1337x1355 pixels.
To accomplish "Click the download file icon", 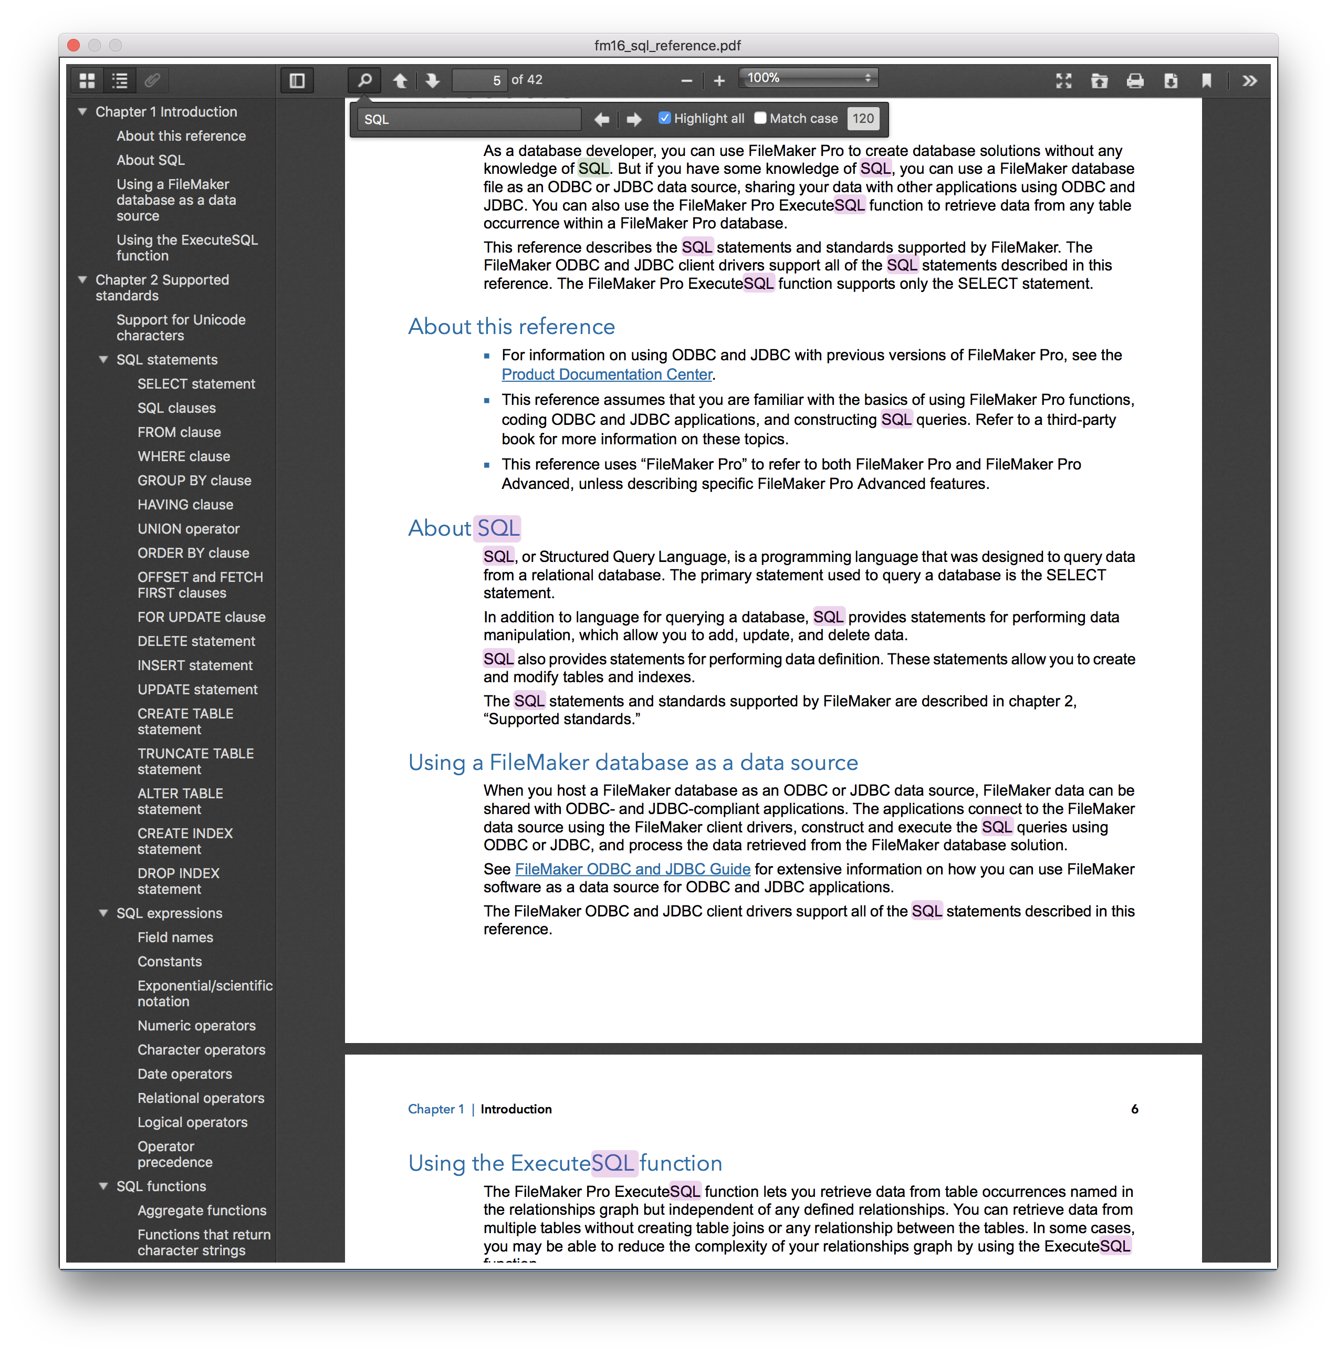I will 1171,81.
